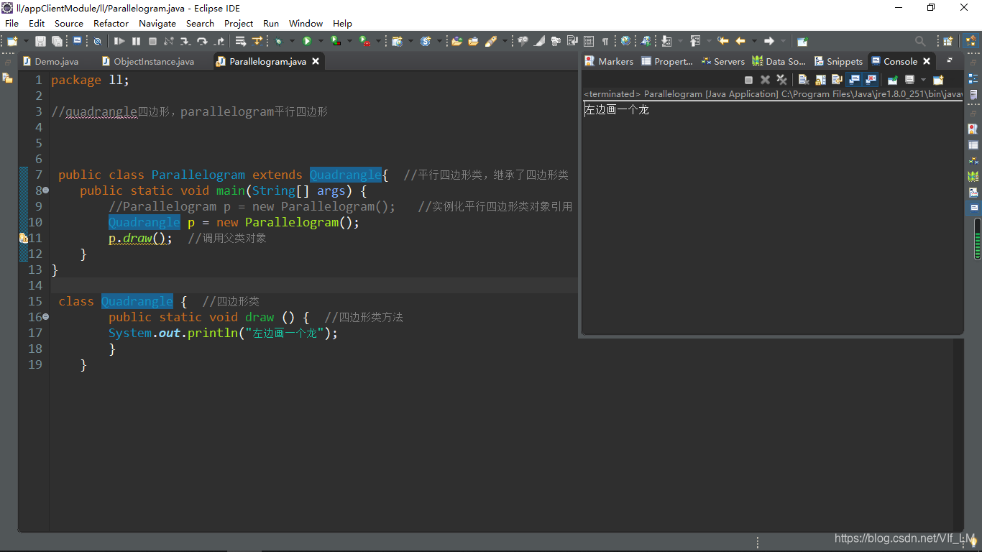Collapse the main method fold at line 8

click(45, 190)
